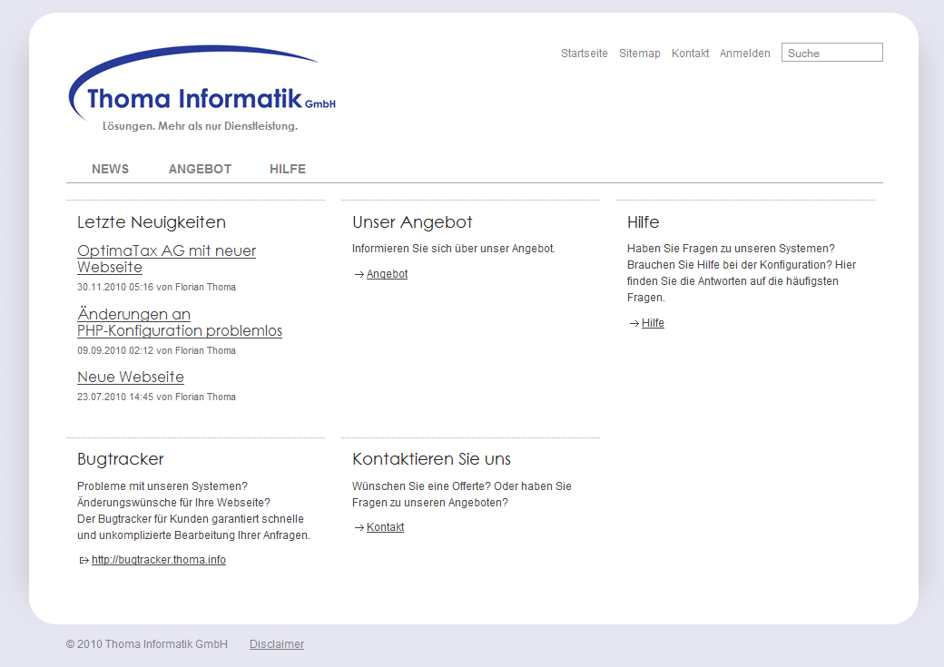Go to Startseite in the top navigation
The height and width of the screenshot is (667, 944).
point(584,54)
